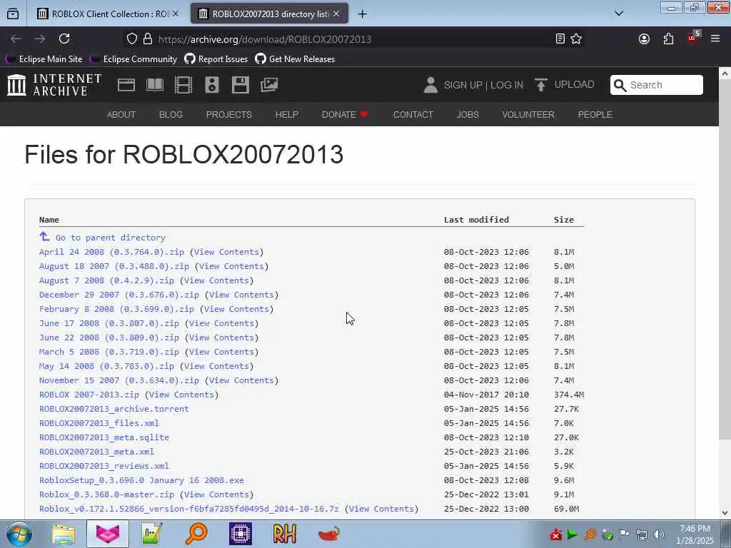Click the upload arrow icon
Screen dimensions: 731x548
541,85
